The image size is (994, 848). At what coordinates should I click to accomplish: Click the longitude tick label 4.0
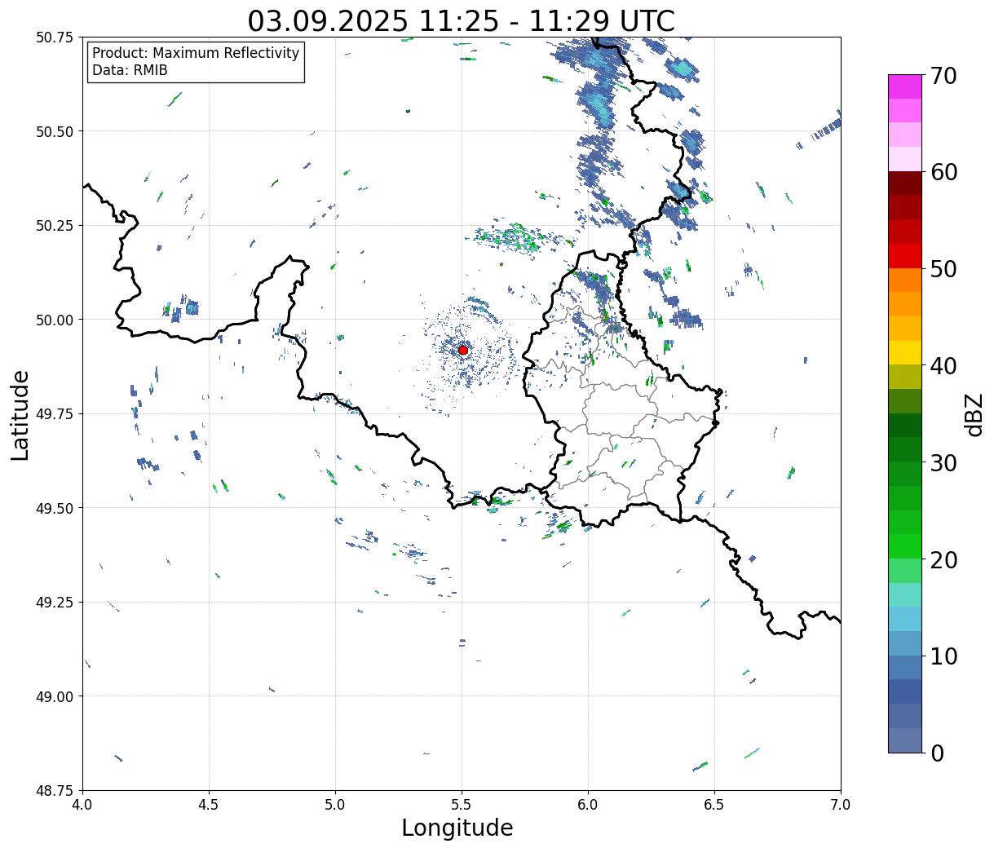pos(82,805)
